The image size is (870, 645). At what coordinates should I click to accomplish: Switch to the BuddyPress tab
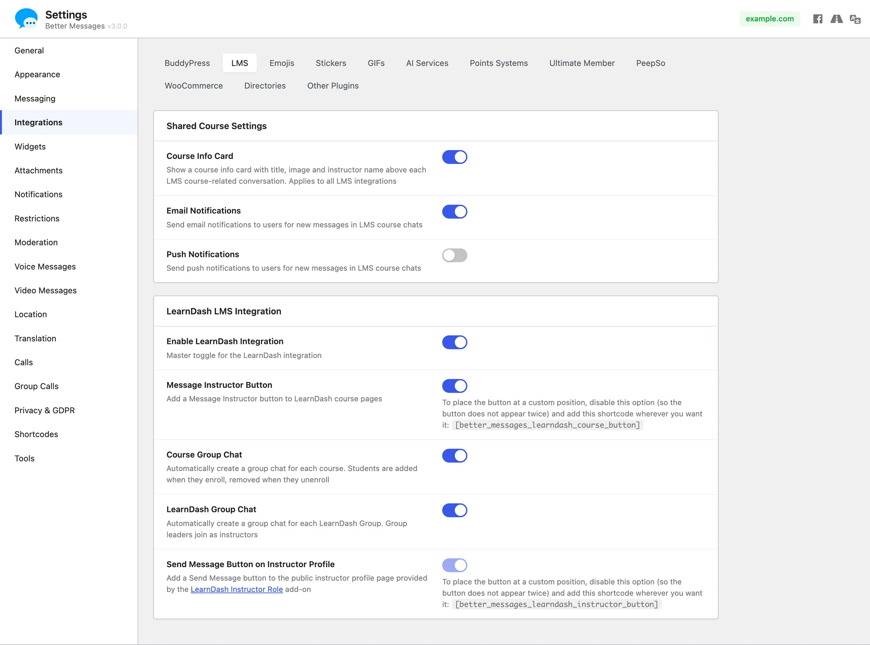click(x=187, y=63)
